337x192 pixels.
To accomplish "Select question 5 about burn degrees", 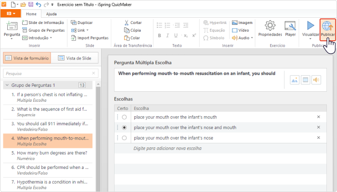I will point(48,156).
